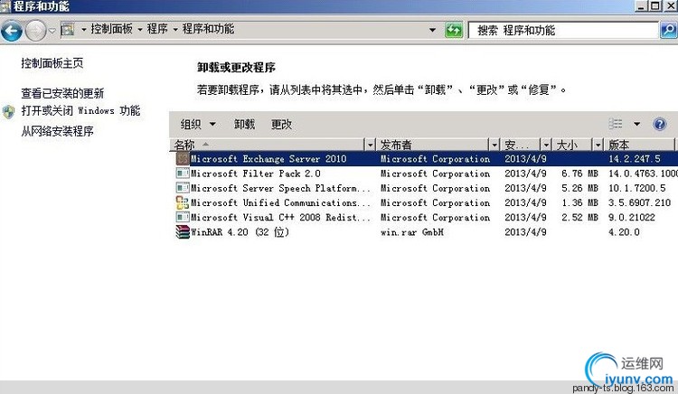Image resolution: width=678 pixels, height=394 pixels.
Task: Click the 6.76 MB size cell
Action: pyautogui.click(x=579, y=174)
